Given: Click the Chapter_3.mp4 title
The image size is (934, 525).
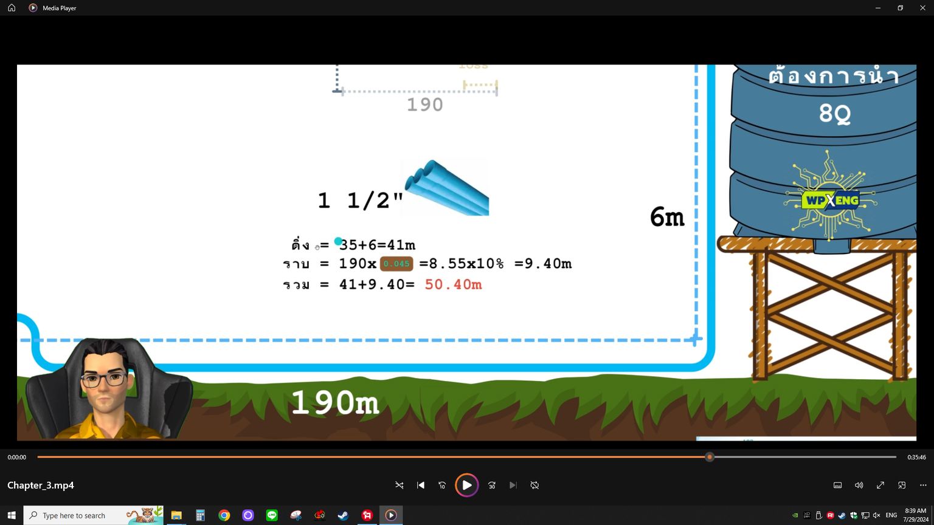Looking at the screenshot, I should (x=41, y=486).
